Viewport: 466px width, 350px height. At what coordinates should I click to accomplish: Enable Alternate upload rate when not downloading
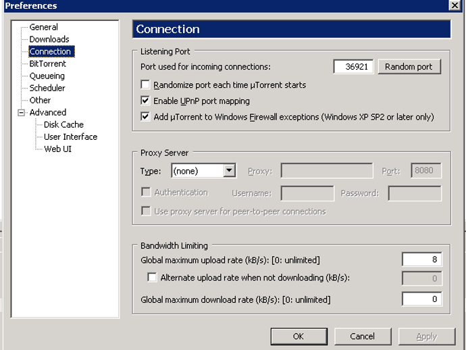(x=152, y=278)
